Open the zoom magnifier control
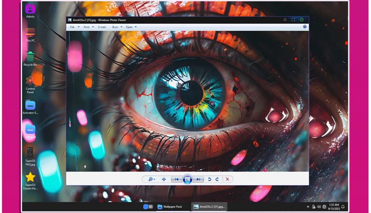 (151, 179)
